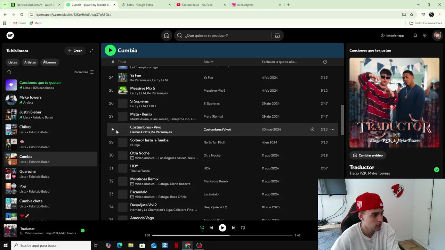This screenshot has height=250, width=445.
Task: Toggle repeat in player bar
Action: click(243, 228)
